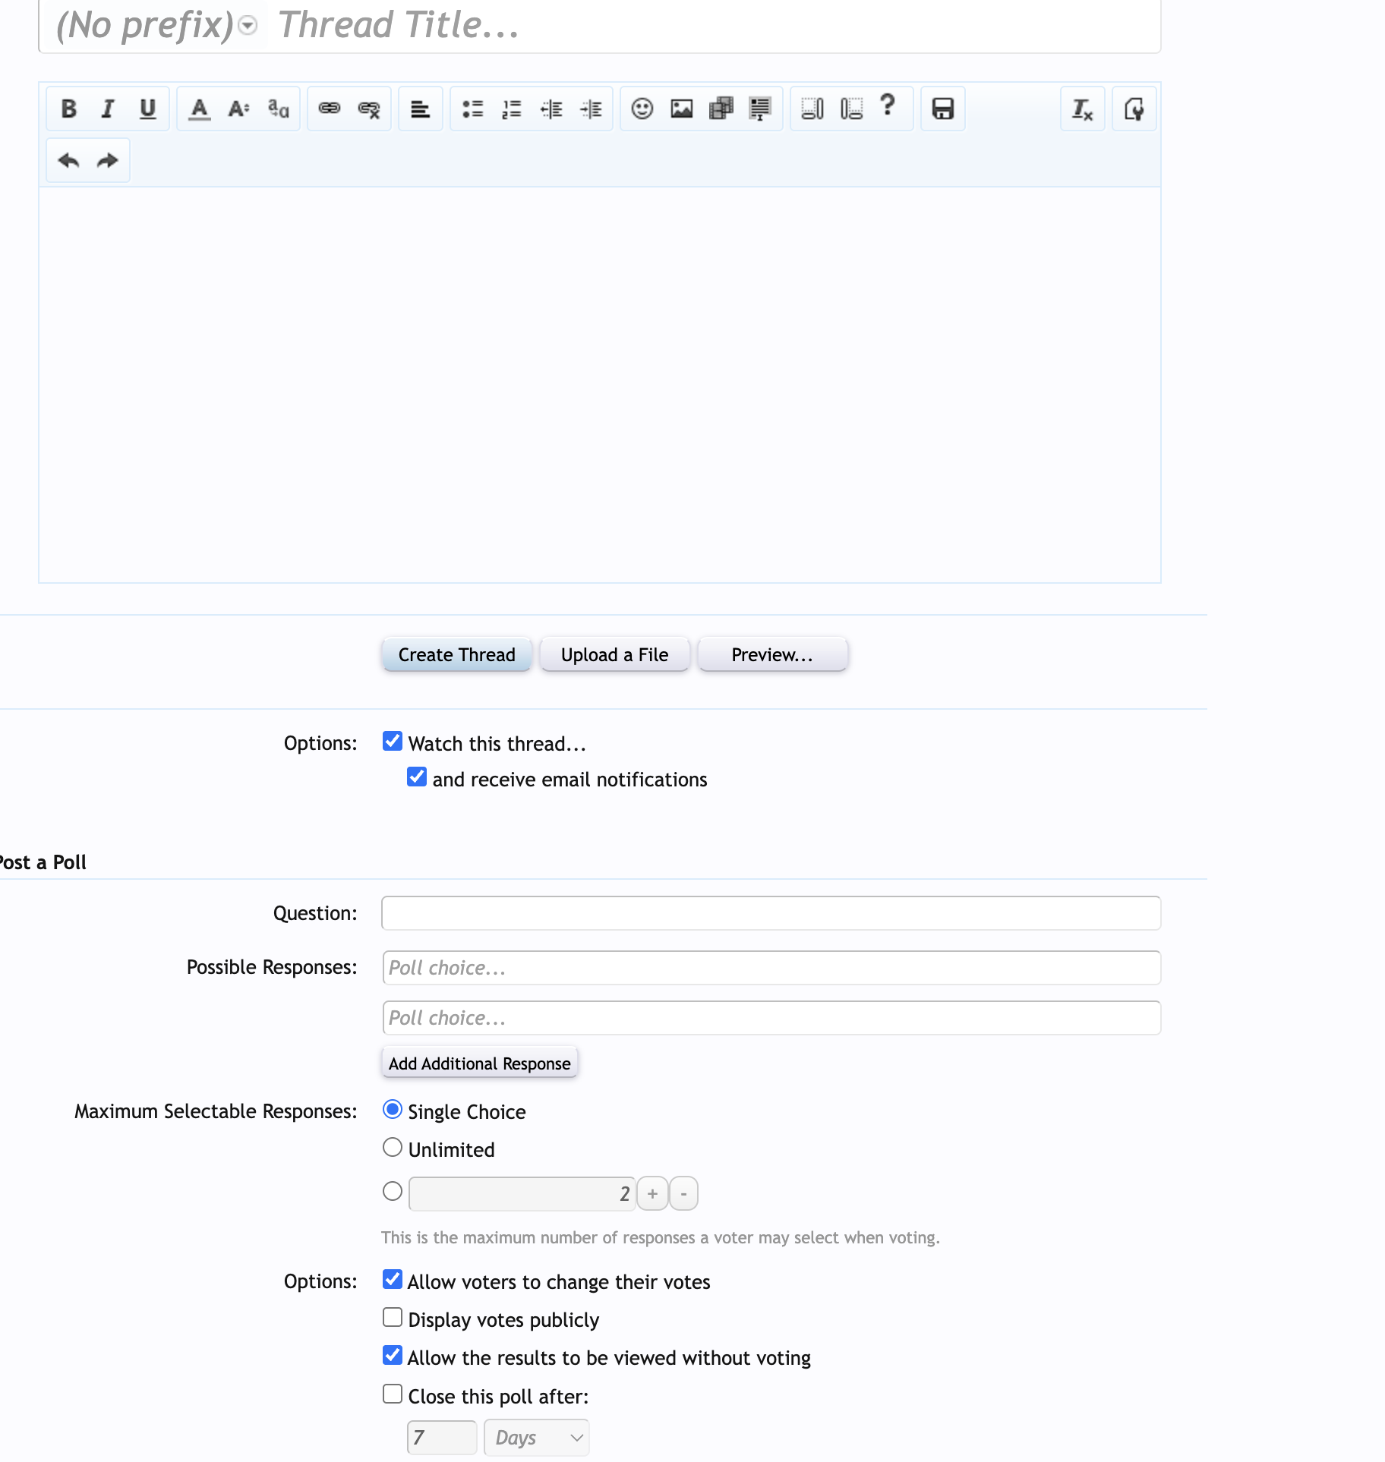Viewport: 1385px width, 1462px height.
Task: Undo the last edit
Action: 68,161
